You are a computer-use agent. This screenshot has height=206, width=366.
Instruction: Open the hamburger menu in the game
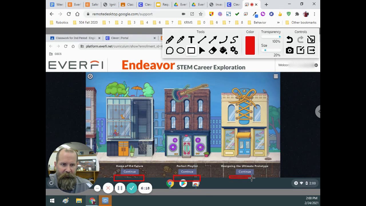point(276,76)
